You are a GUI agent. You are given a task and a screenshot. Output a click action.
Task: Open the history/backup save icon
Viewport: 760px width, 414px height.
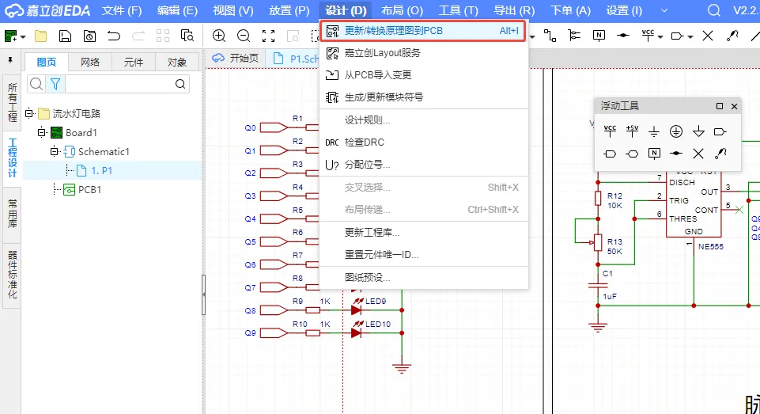tap(89, 36)
